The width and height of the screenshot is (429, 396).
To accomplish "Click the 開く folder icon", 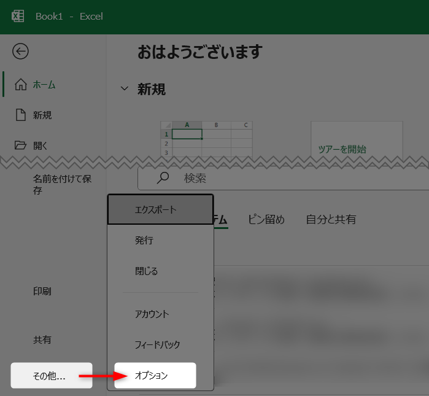I will pos(20,145).
